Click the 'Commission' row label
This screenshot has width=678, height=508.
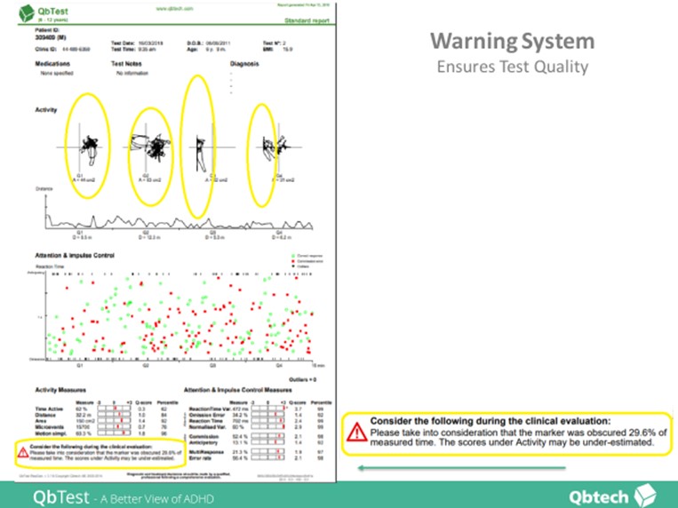pos(203,436)
